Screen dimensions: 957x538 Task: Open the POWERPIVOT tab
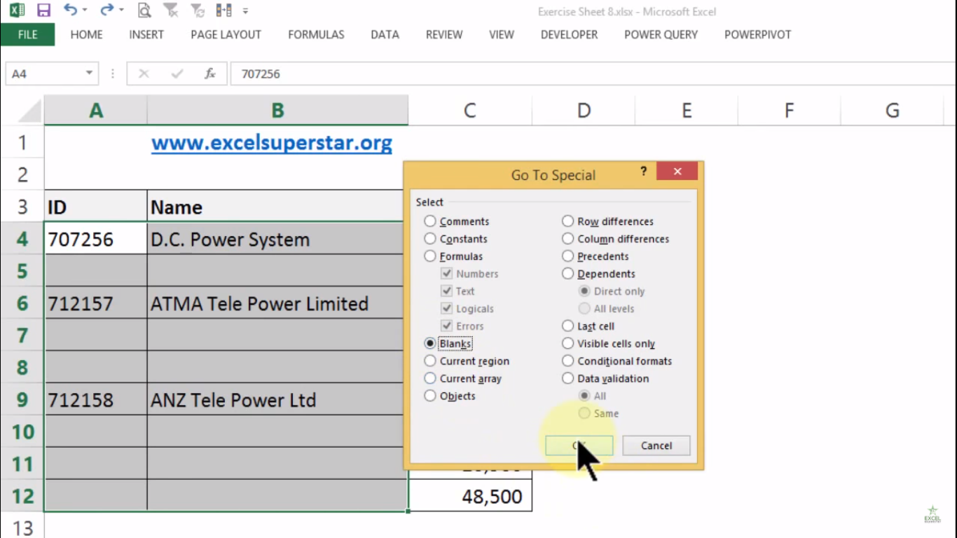pyautogui.click(x=757, y=34)
